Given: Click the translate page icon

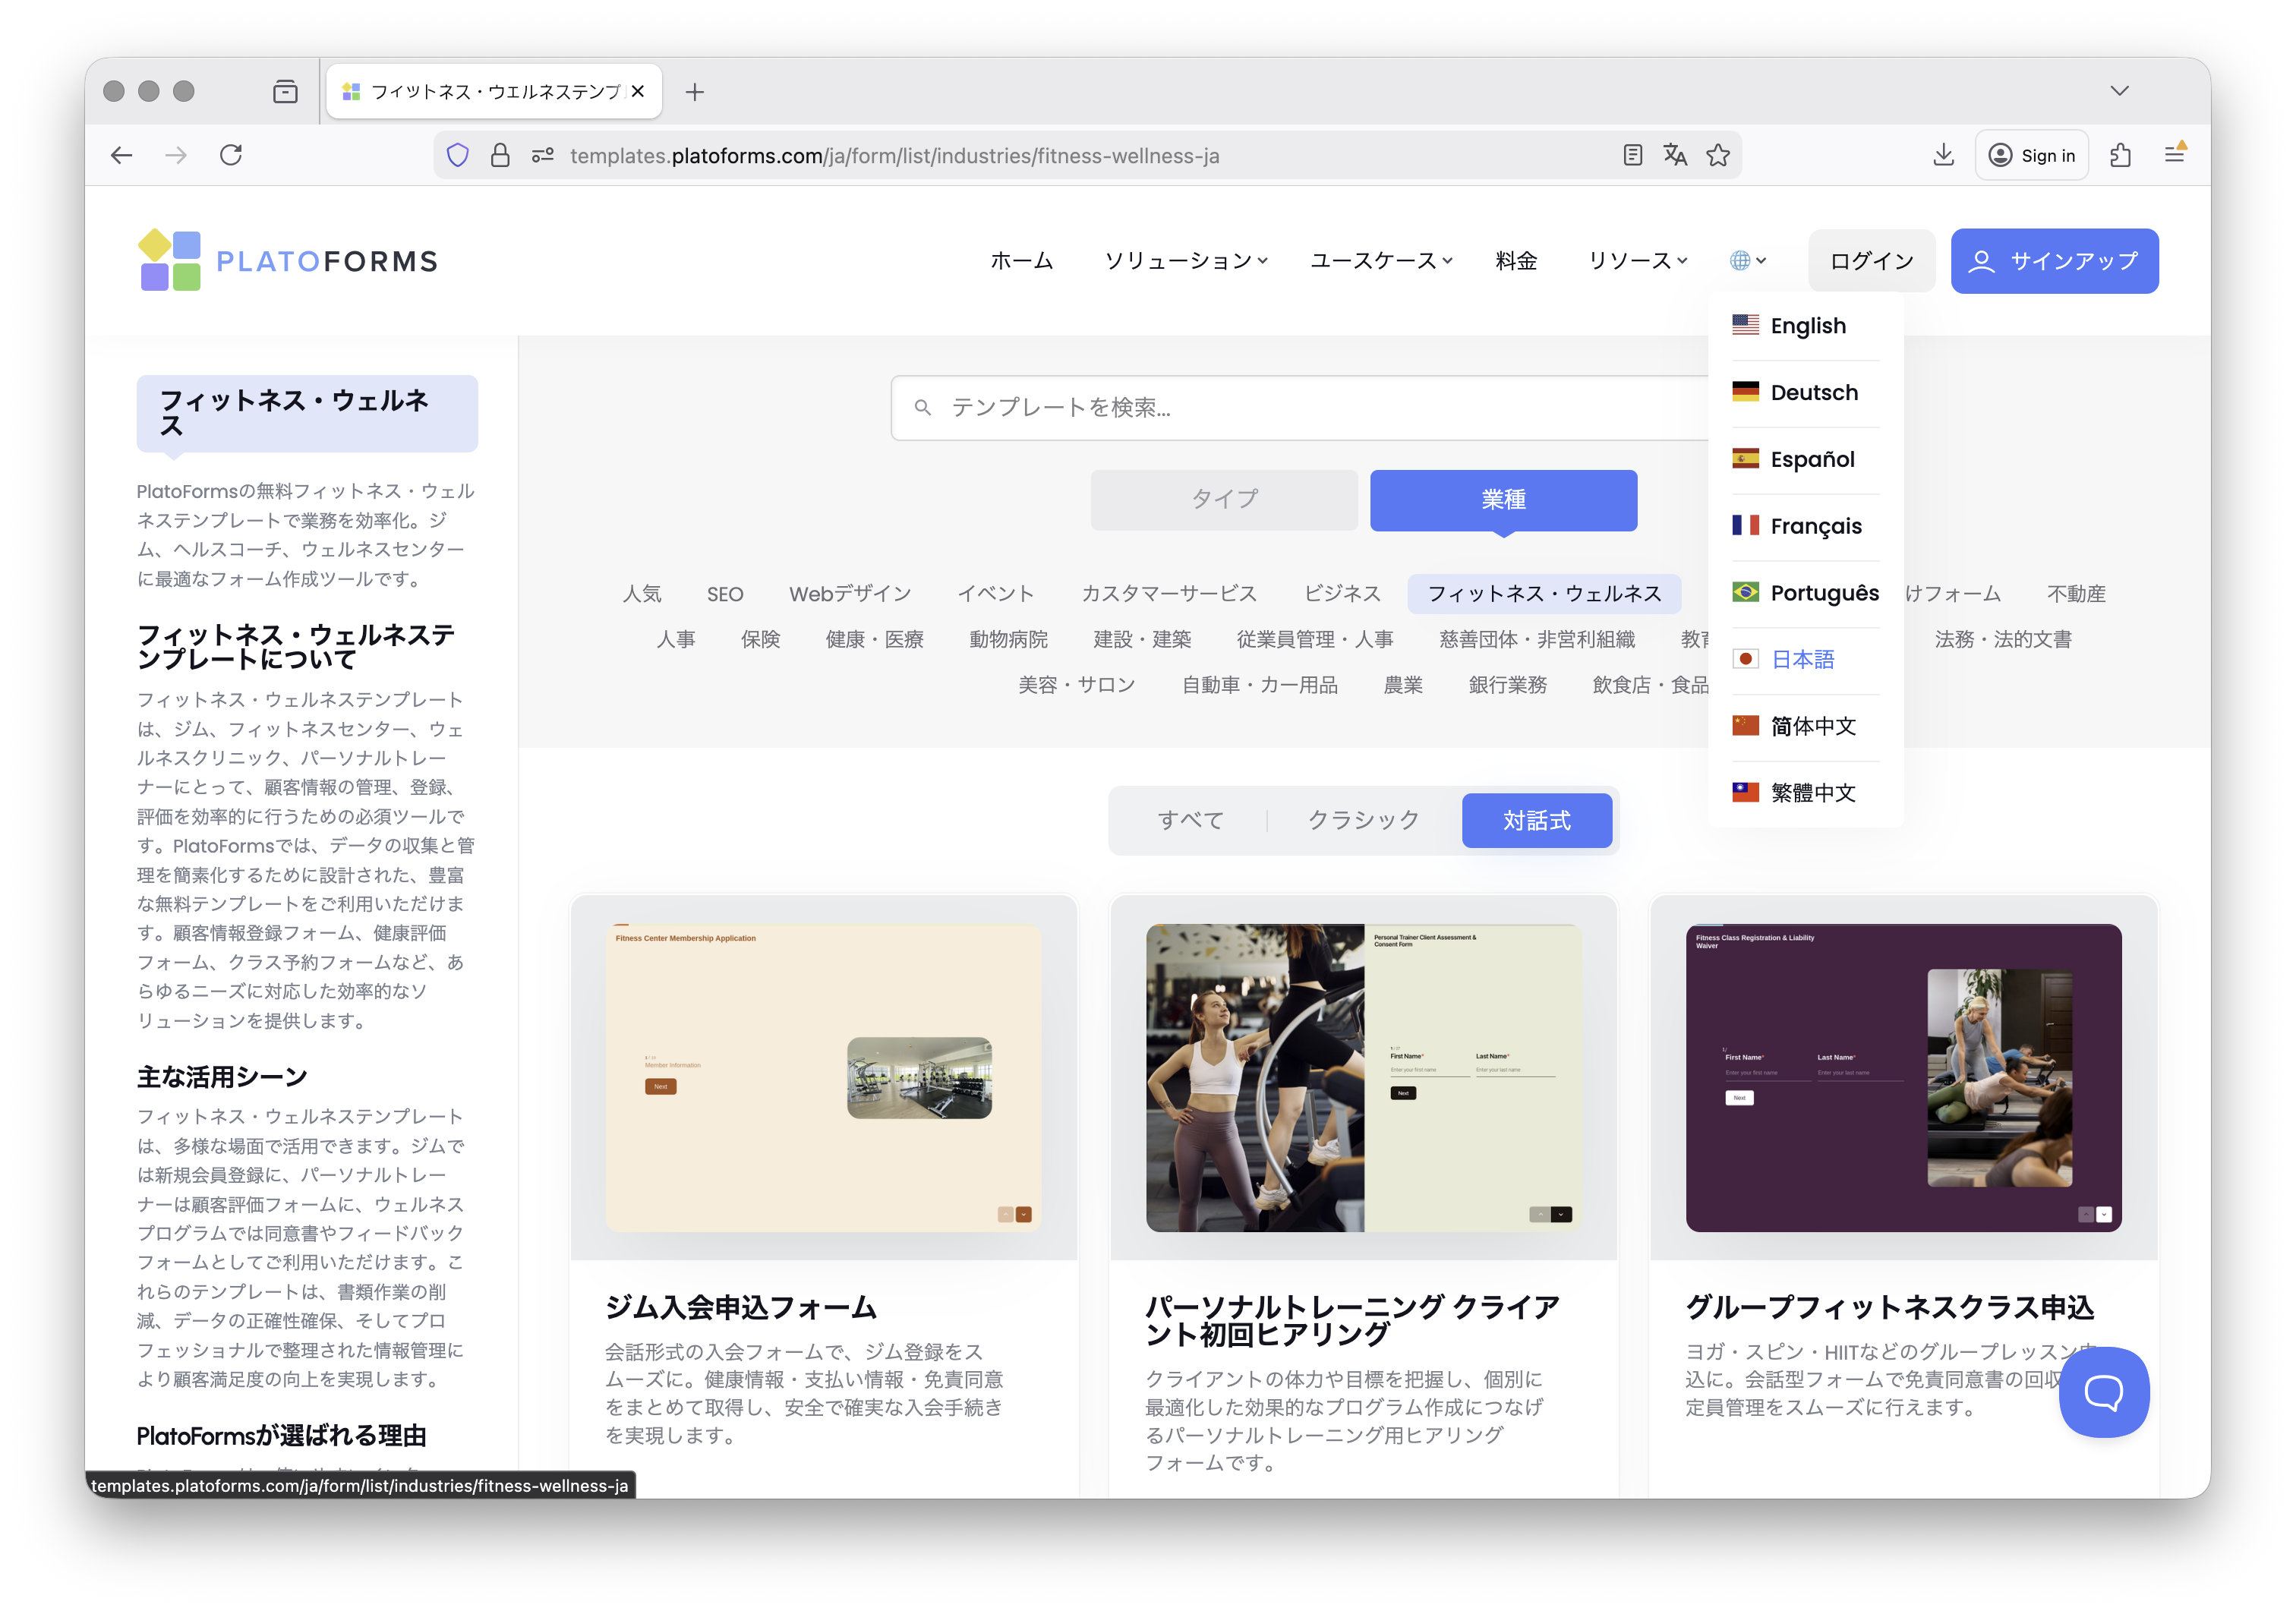Looking at the screenshot, I should click(1675, 155).
